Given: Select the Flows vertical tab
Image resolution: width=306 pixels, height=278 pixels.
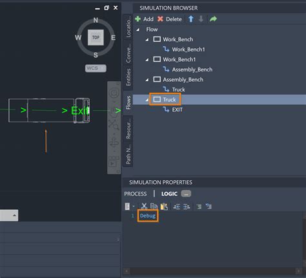Looking at the screenshot, I should point(128,102).
